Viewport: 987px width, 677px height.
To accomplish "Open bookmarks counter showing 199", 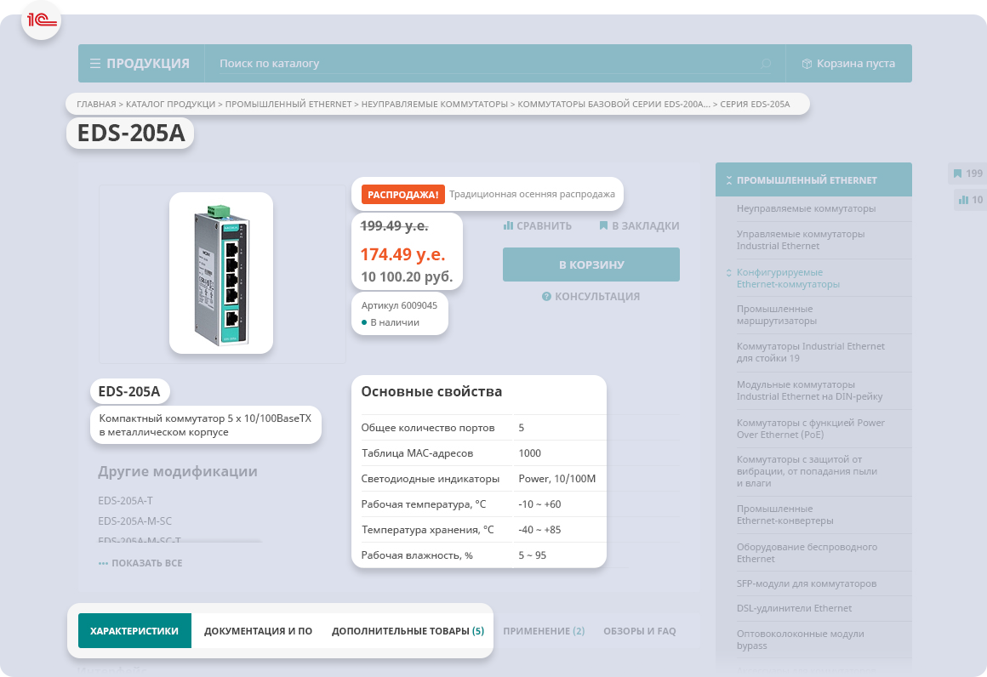I will point(967,174).
